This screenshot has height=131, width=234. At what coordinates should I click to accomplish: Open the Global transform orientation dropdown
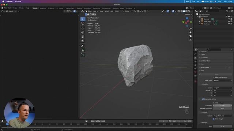click(127, 11)
